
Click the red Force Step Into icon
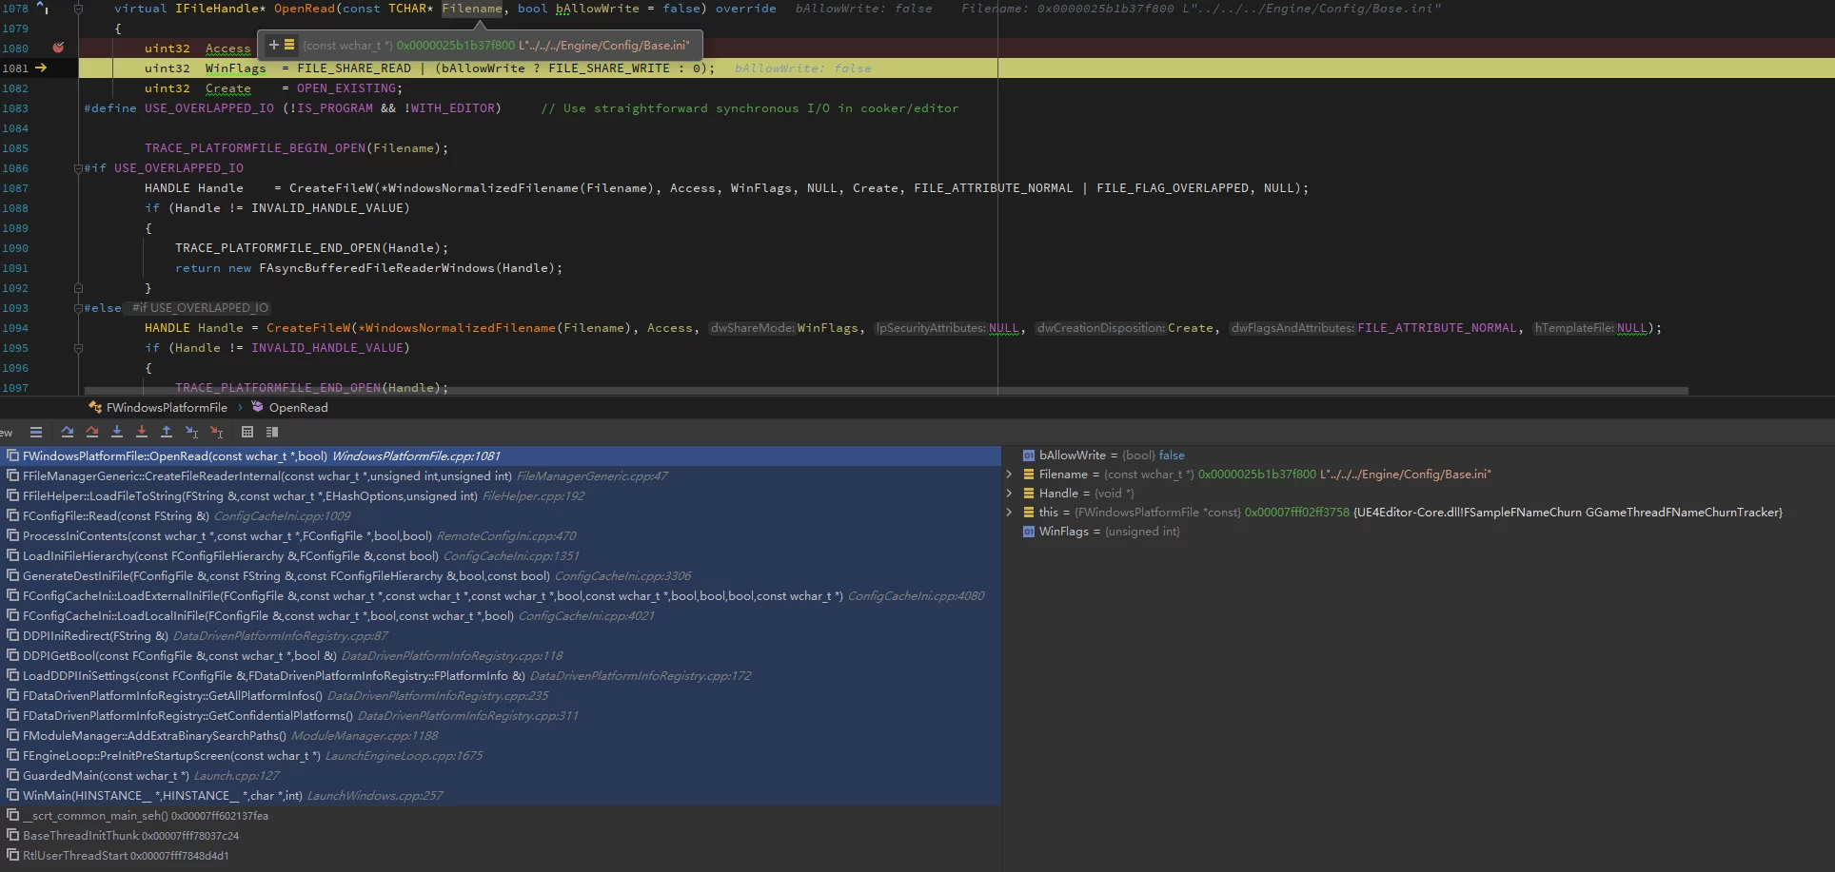pyautogui.click(x=142, y=432)
